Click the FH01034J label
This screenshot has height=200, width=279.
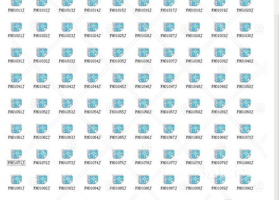(x=92, y=61)
